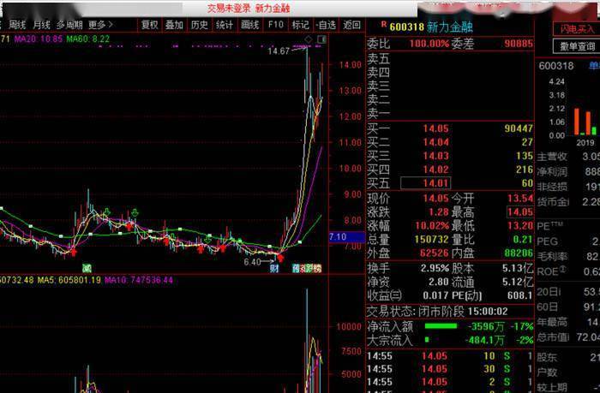The image size is (600, 393).
Task: Select stock code 600318 in quote header
Action: 407,27
